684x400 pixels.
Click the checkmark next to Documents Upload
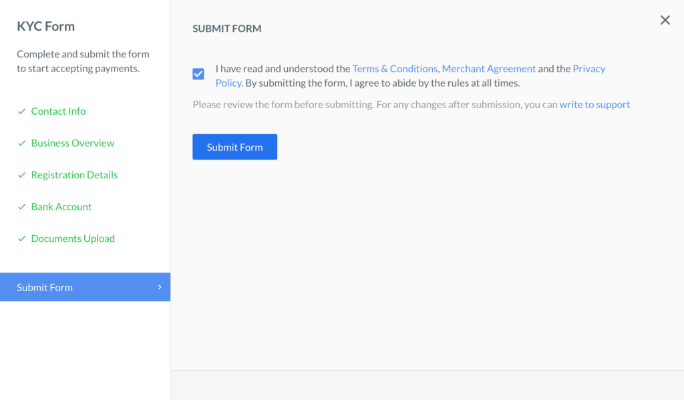point(21,238)
